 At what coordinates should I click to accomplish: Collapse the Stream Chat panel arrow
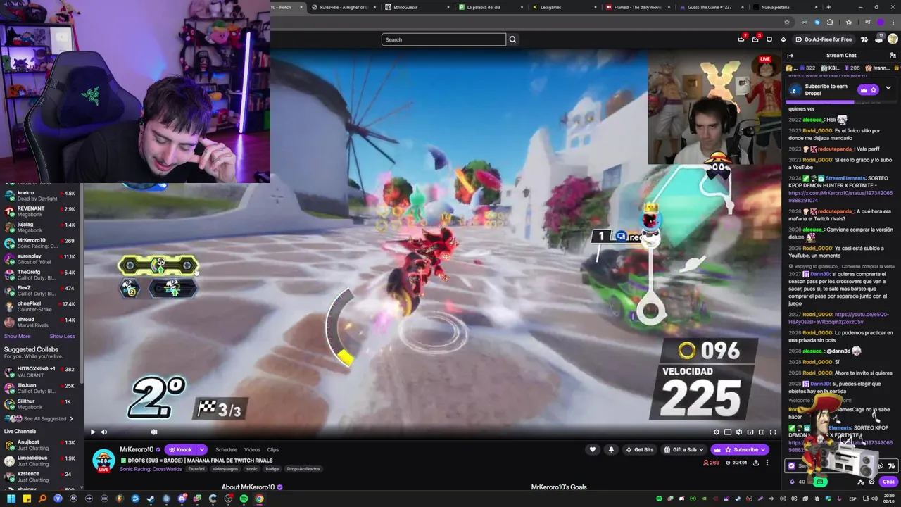[x=790, y=56]
